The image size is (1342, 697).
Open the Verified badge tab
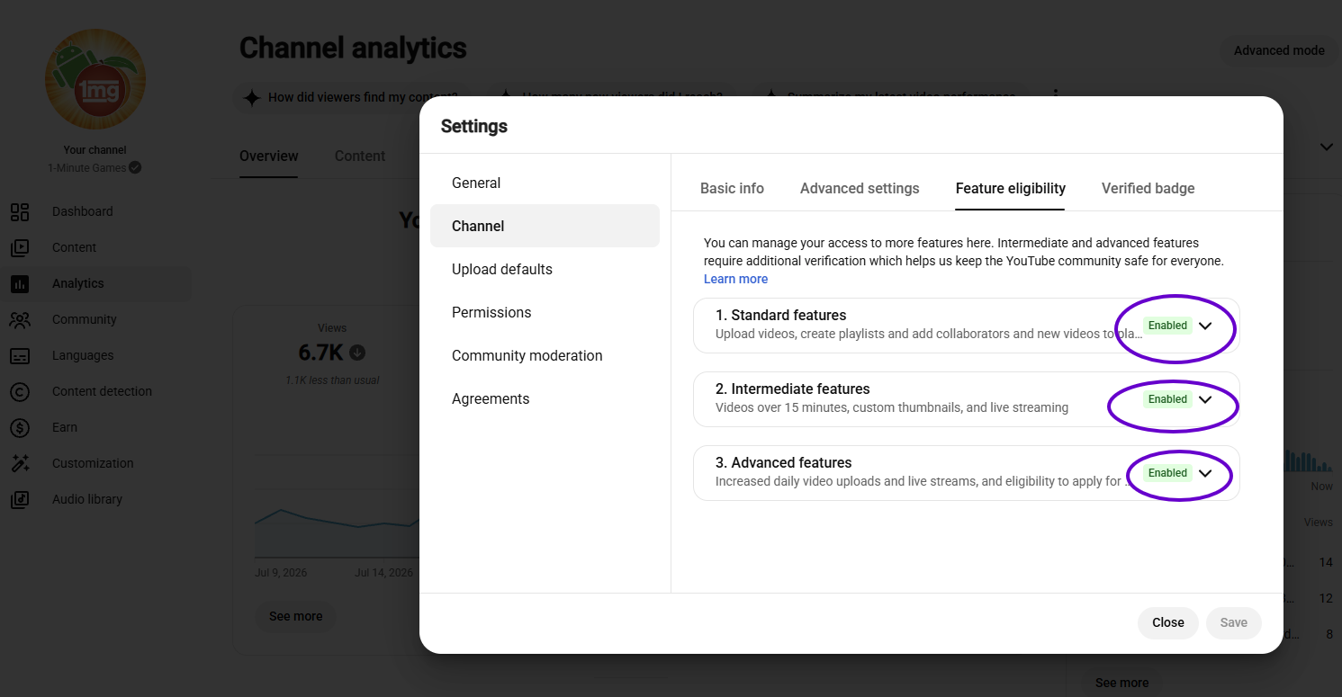[x=1148, y=189]
